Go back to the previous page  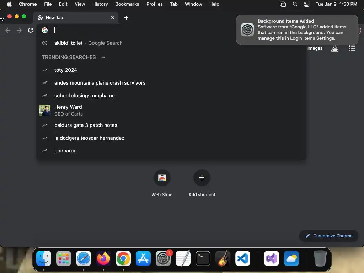8,30
